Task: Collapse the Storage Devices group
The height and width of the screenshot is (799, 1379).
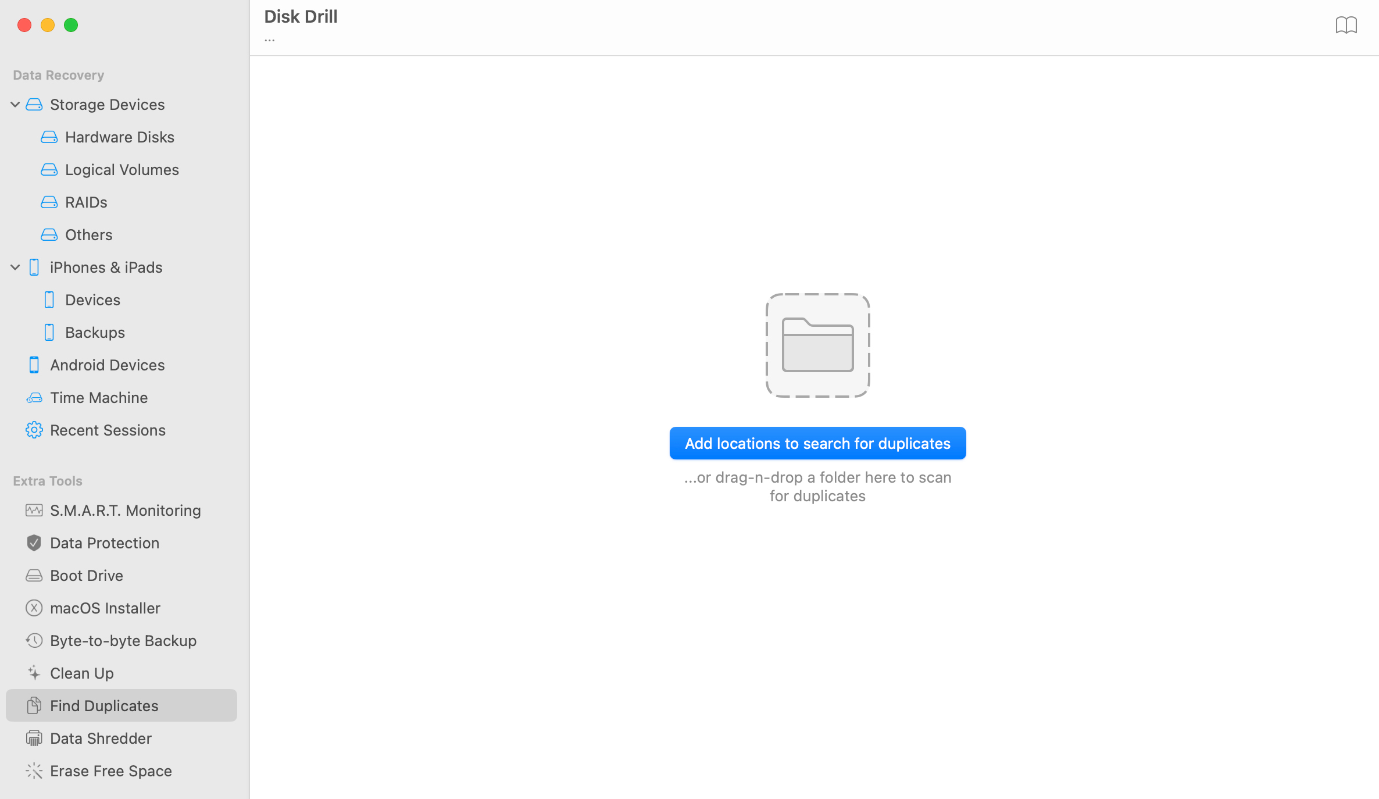Action: 15,105
